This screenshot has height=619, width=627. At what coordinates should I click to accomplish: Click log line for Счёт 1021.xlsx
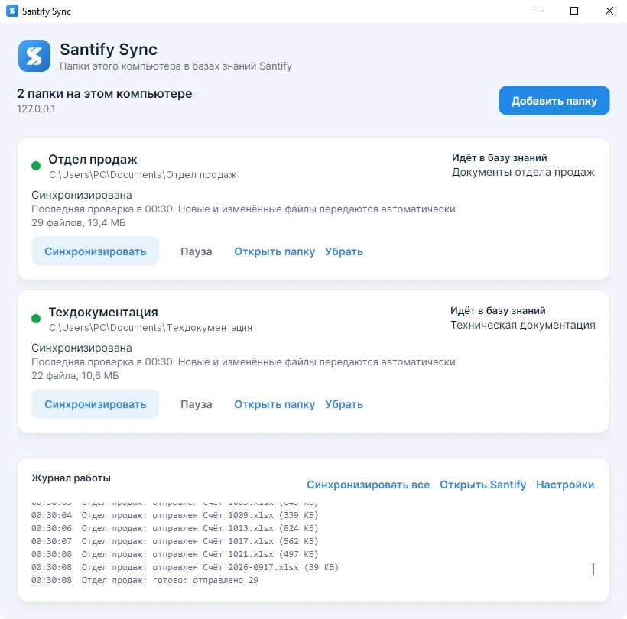click(x=175, y=554)
